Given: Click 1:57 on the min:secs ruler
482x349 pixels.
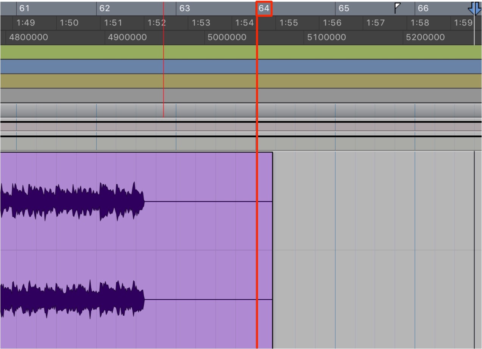Looking at the screenshot, I should coord(376,23).
